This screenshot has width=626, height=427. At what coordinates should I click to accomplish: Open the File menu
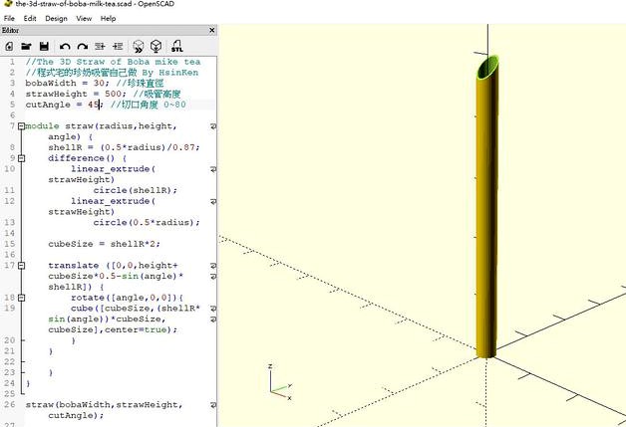tap(9, 18)
